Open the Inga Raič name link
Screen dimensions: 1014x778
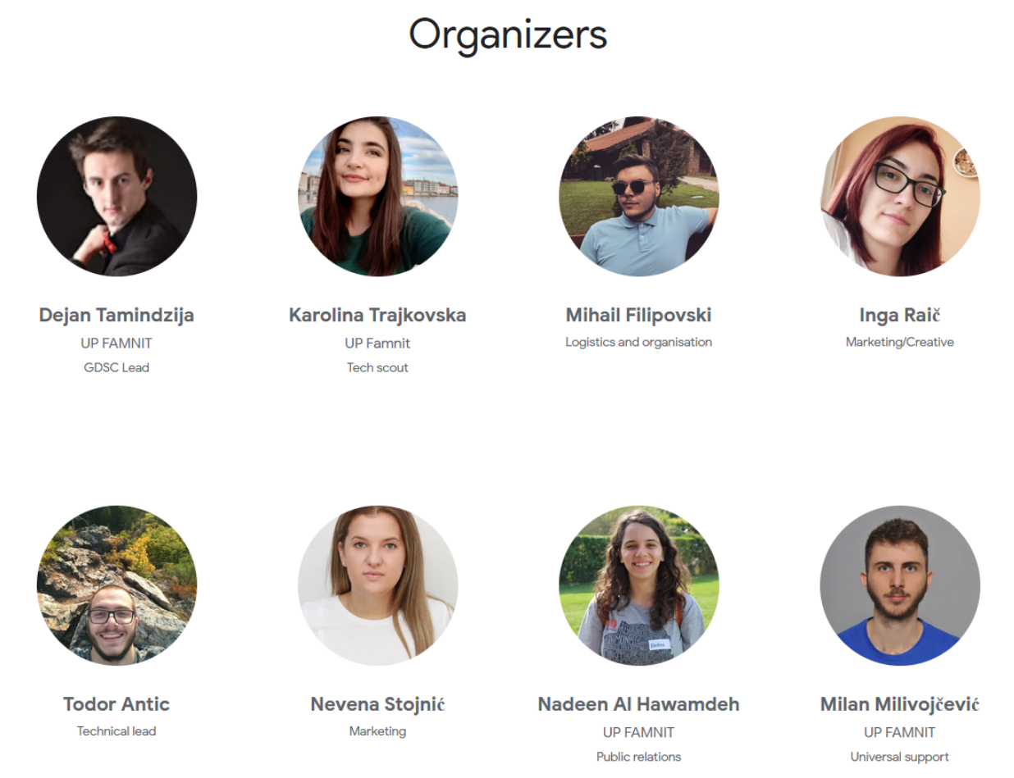[x=900, y=315]
